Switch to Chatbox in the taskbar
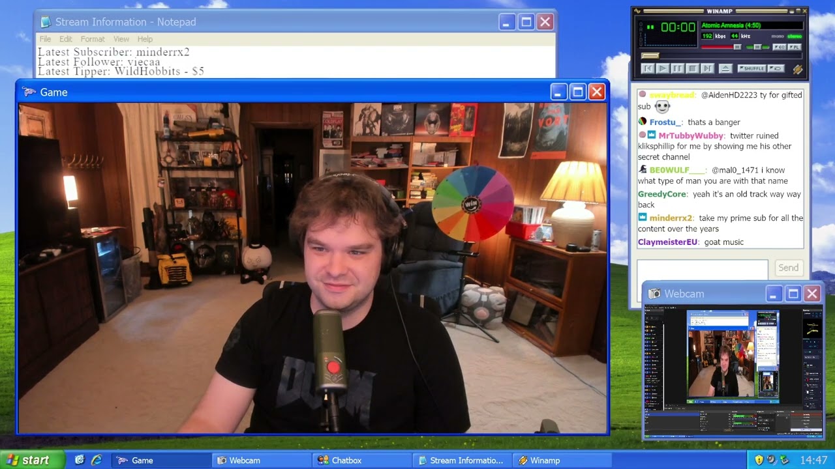The image size is (835, 469). 361,460
